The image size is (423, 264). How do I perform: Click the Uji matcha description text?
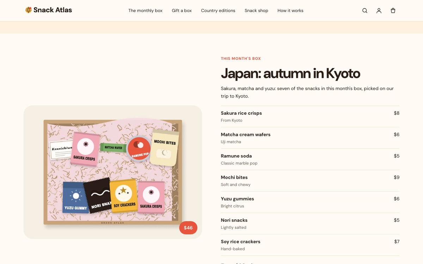click(x=231, y=142)
